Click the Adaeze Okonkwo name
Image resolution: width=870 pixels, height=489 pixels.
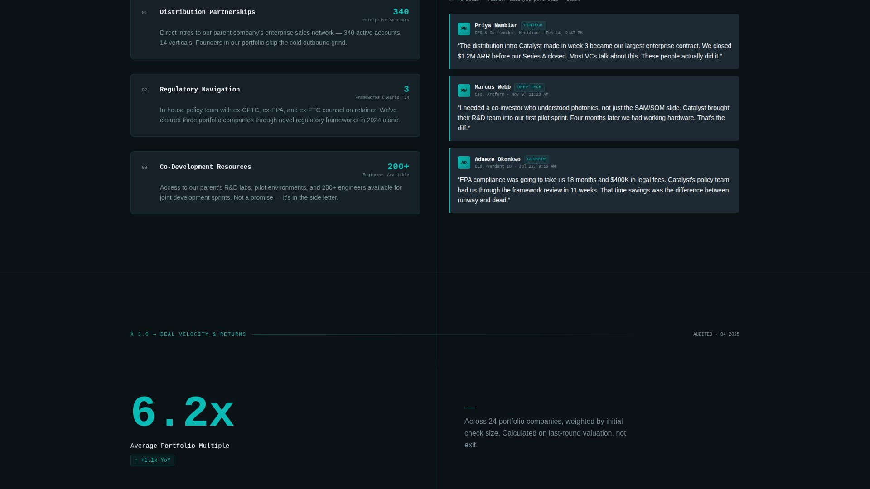tap(498, 160)
